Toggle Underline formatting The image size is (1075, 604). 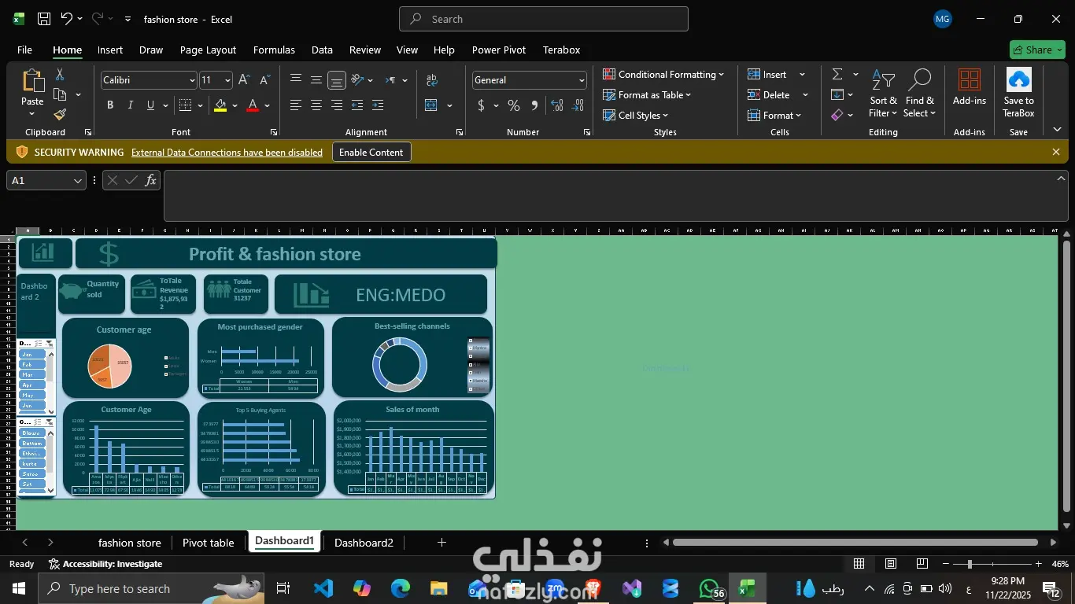tap(150, 105)
